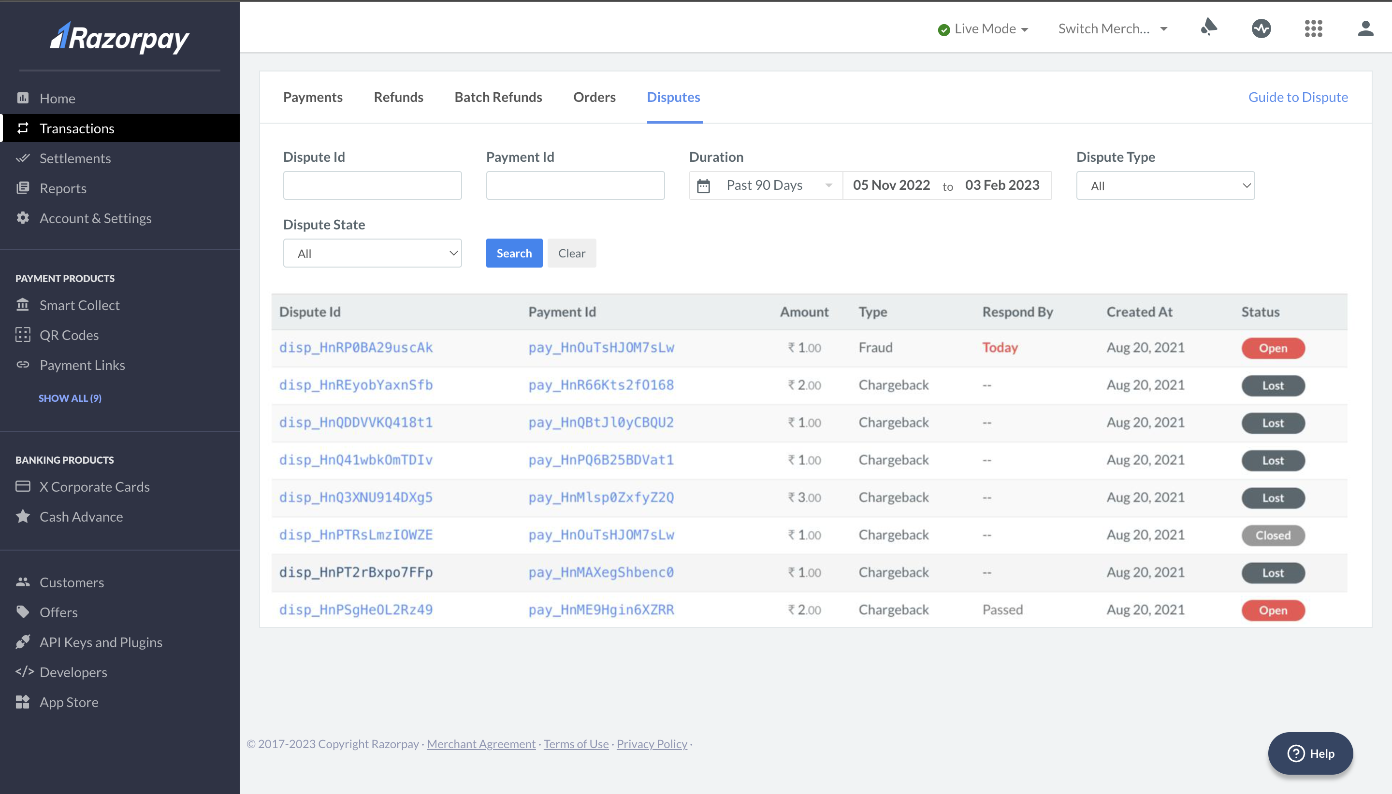Click the Razorpay logo
This screenshot has width=1392, height=794.
click(x=119, y=38)
